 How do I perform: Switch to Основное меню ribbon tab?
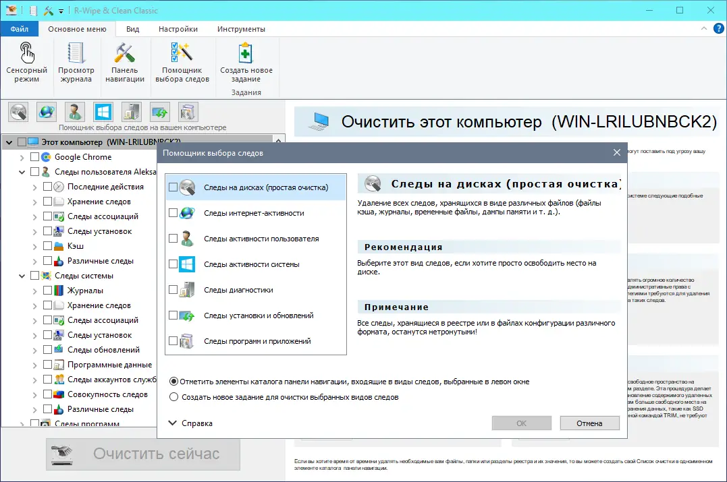coord(77,29)
